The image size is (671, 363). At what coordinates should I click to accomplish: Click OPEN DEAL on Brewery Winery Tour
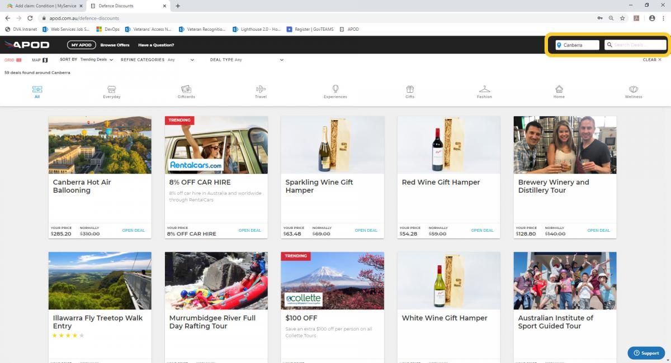pos(599,231)
